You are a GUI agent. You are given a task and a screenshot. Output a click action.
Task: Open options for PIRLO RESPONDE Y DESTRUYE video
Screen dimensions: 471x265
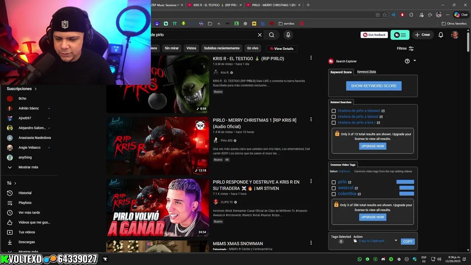tap(311, 181)
